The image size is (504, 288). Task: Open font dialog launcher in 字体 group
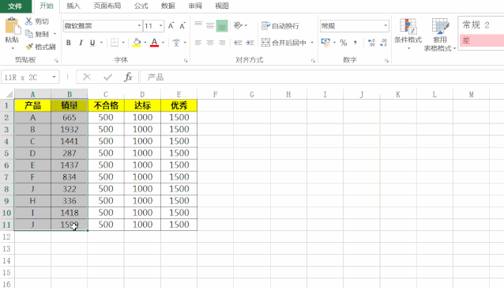point(186,60)
